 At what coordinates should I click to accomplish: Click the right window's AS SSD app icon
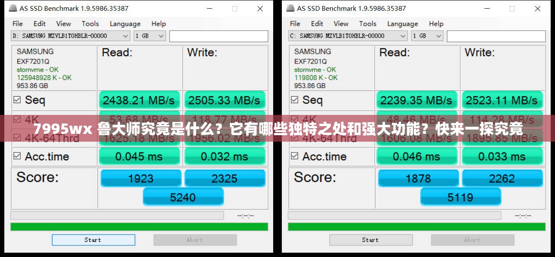point(290,8)
